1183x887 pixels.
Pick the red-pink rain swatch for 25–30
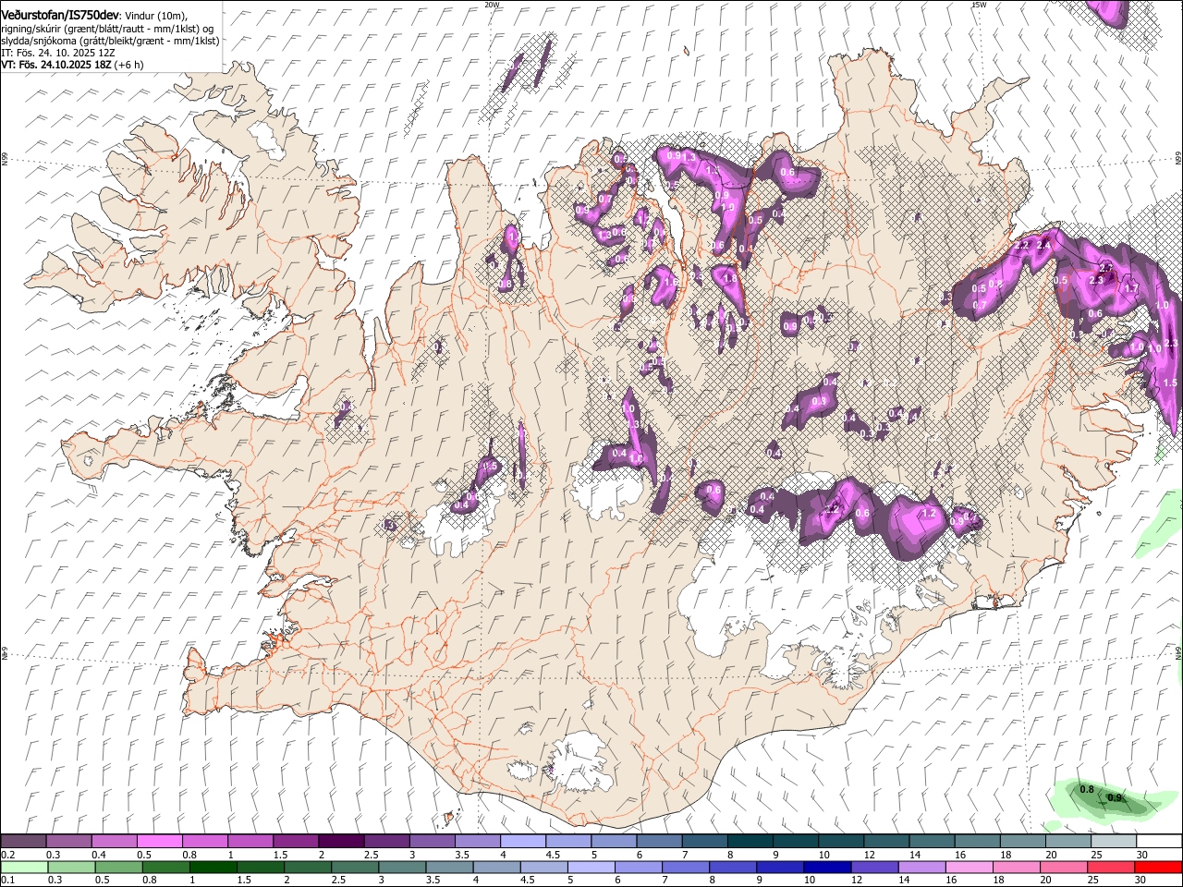click(1110, 867)
